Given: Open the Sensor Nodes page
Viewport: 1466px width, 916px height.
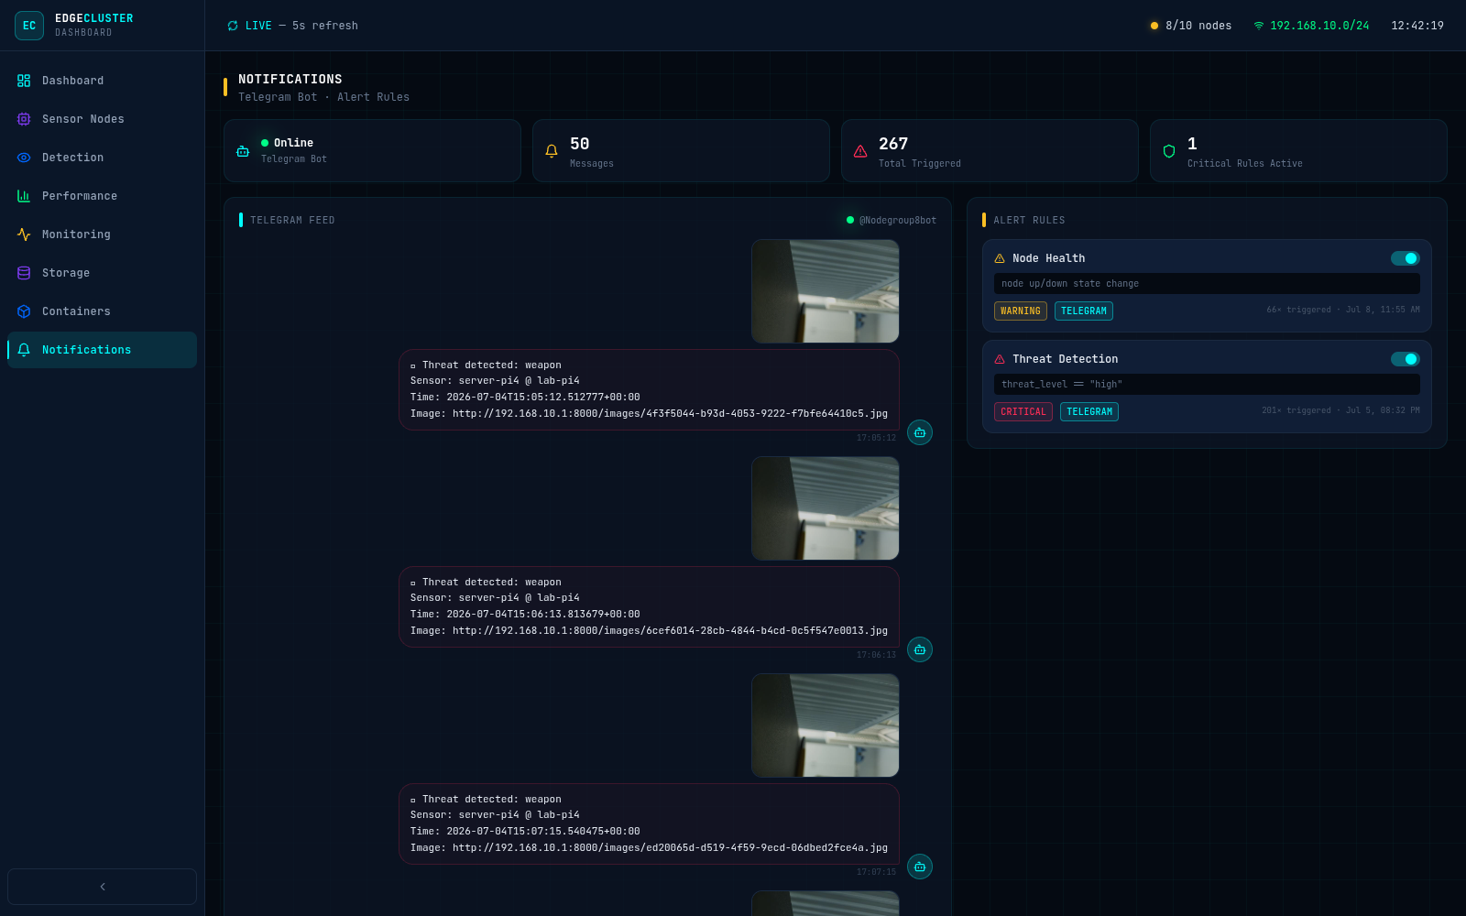Looking at the screenshot, I should (102, 119).
